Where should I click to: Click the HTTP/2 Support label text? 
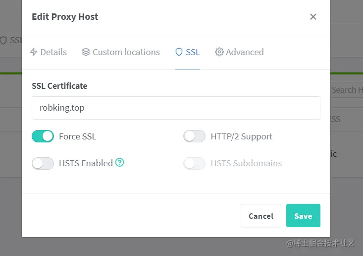pyautogui.click(x=241, y=136)
